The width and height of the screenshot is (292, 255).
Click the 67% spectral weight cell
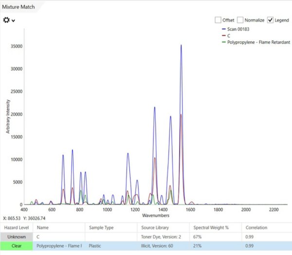215,237
